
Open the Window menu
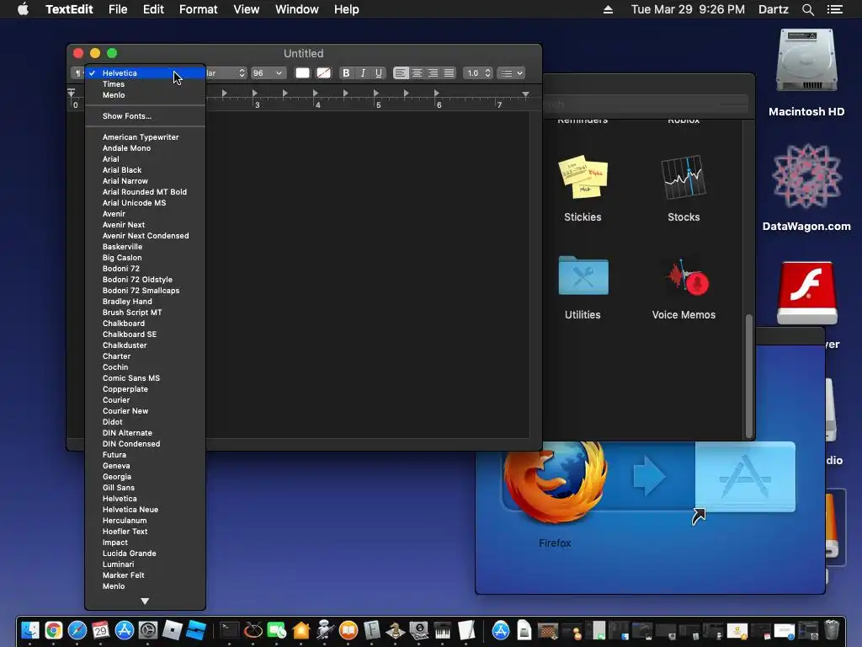click(297, 9)
